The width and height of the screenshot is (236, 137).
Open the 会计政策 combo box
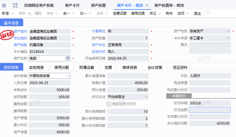click(50, 76)
